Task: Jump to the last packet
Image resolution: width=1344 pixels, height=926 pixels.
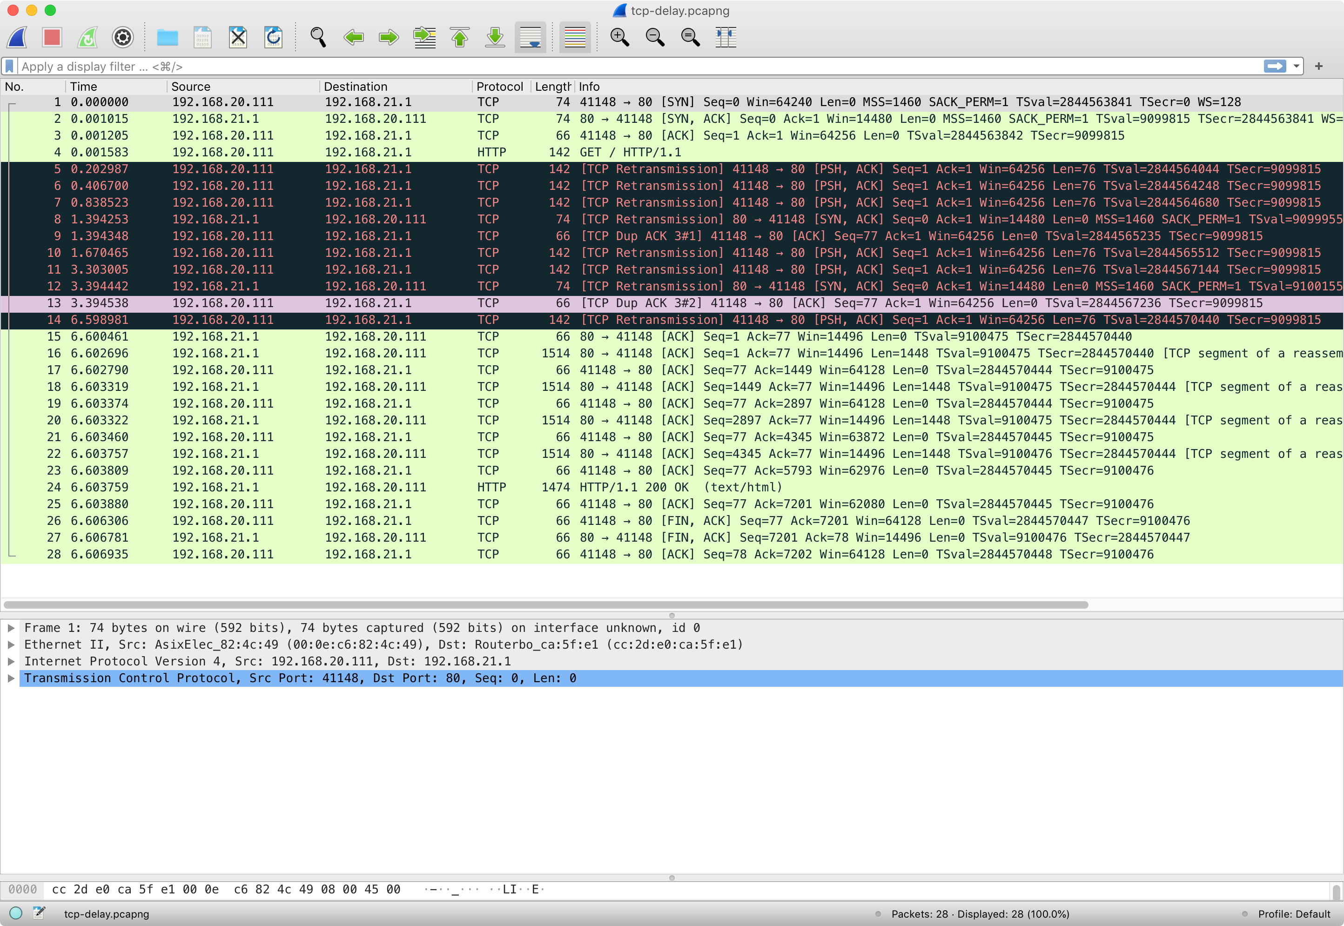Action: click(x=494, y=37)
